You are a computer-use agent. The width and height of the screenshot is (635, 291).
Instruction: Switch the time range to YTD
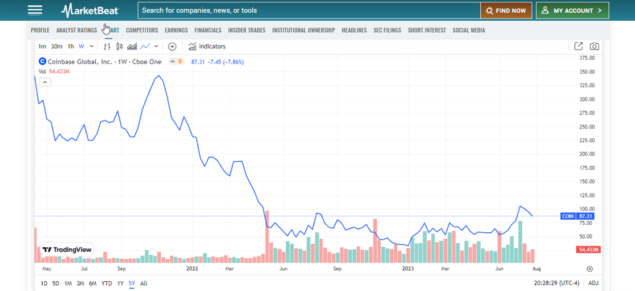[106, 283]
